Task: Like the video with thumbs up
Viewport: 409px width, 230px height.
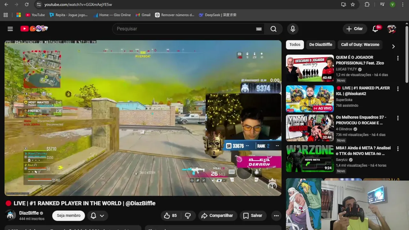Action: pos(171,216)
